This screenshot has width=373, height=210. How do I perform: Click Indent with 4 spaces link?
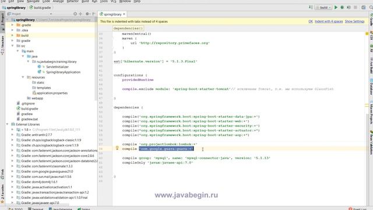tap(329, 22)
